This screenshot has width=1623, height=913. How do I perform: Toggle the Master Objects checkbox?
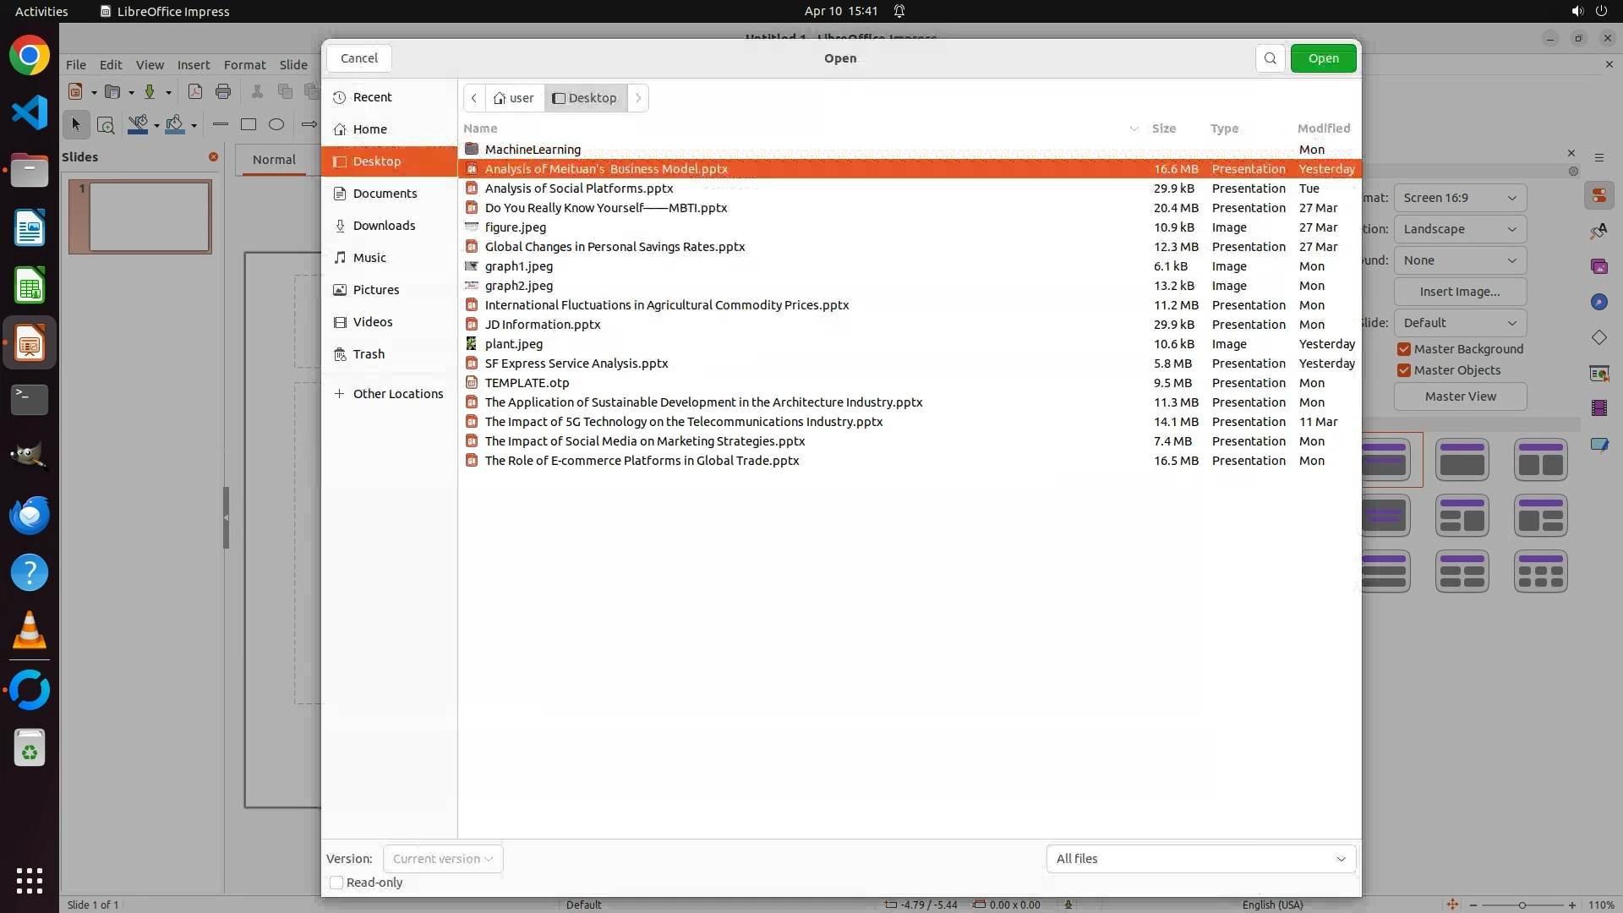[1404, 370]
